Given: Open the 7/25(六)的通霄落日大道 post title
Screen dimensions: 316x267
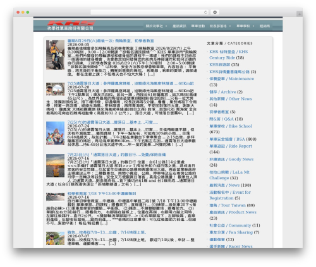Looking at the screenshot, I should tap(112, 122).
